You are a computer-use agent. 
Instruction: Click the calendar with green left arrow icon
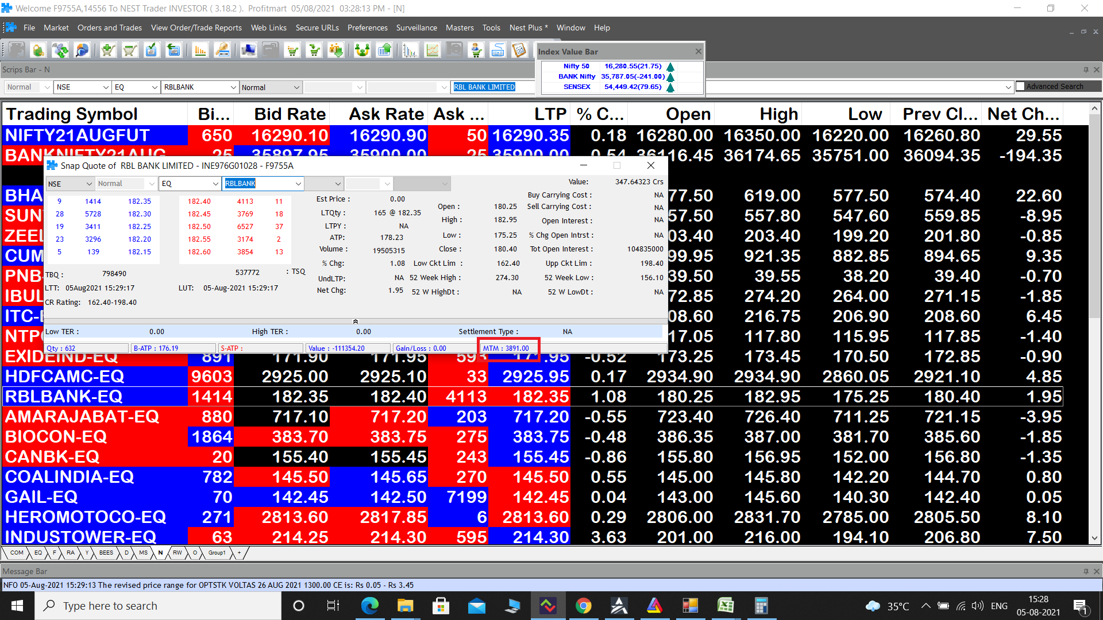[x=173, y=51]
